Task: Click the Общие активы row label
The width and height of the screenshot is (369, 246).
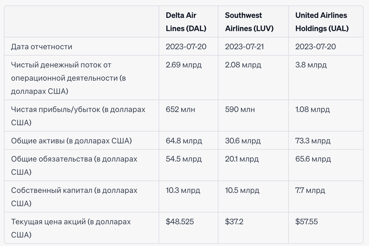Action: (71, 141)
